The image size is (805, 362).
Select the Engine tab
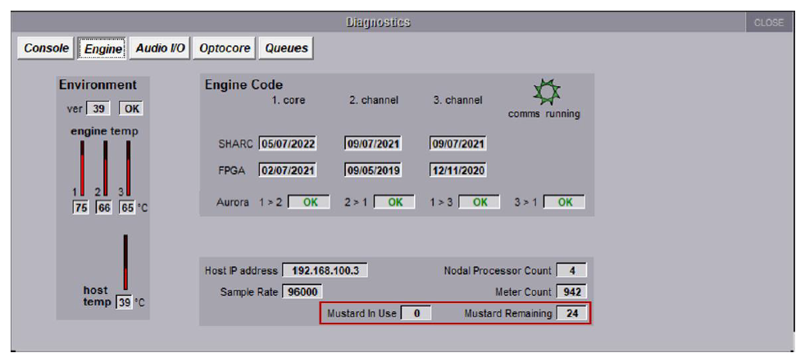(x=103, y=48)
